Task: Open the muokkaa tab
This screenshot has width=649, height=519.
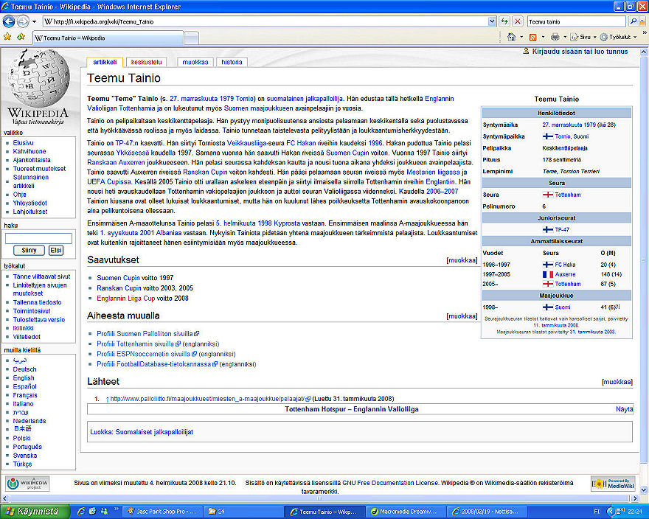Action: 195,62
